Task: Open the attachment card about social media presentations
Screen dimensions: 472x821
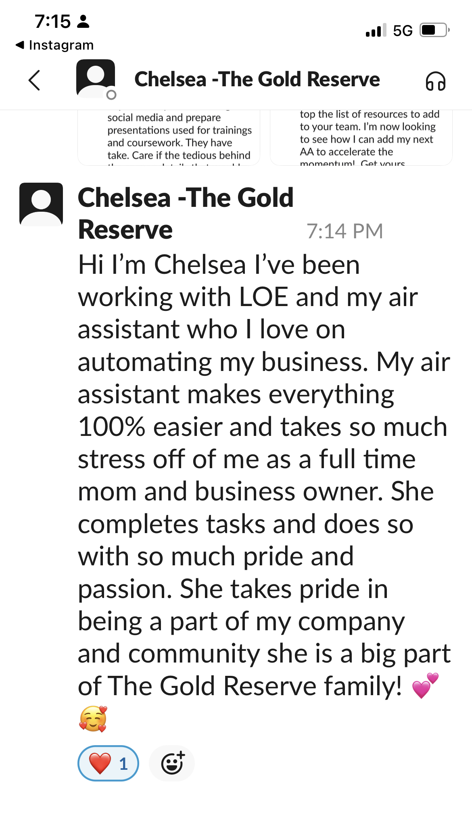Action: [169, 138]
